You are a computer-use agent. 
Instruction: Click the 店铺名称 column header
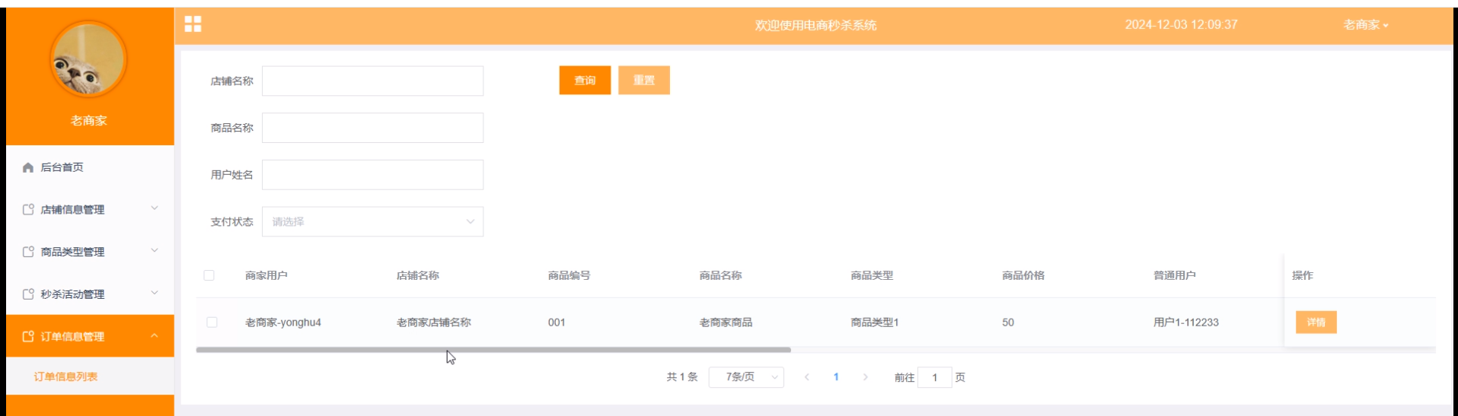click(x=417, y=275)
